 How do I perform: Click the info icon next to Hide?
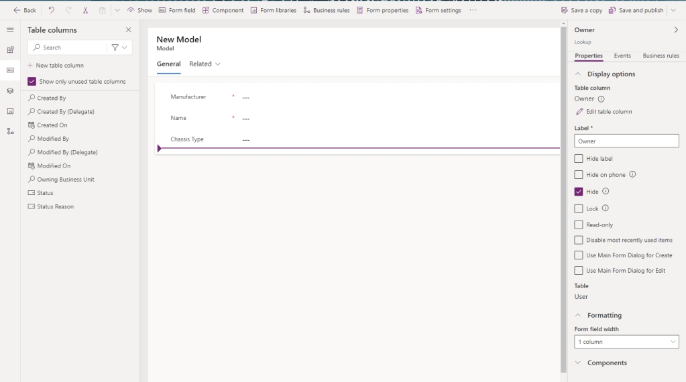click(x=606, y=192)
